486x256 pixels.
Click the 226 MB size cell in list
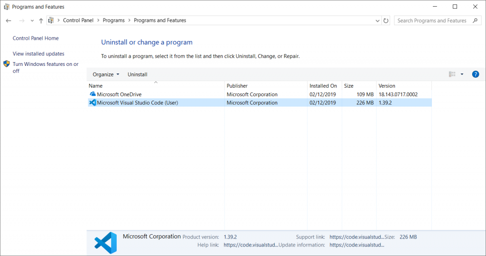[365, 103]
